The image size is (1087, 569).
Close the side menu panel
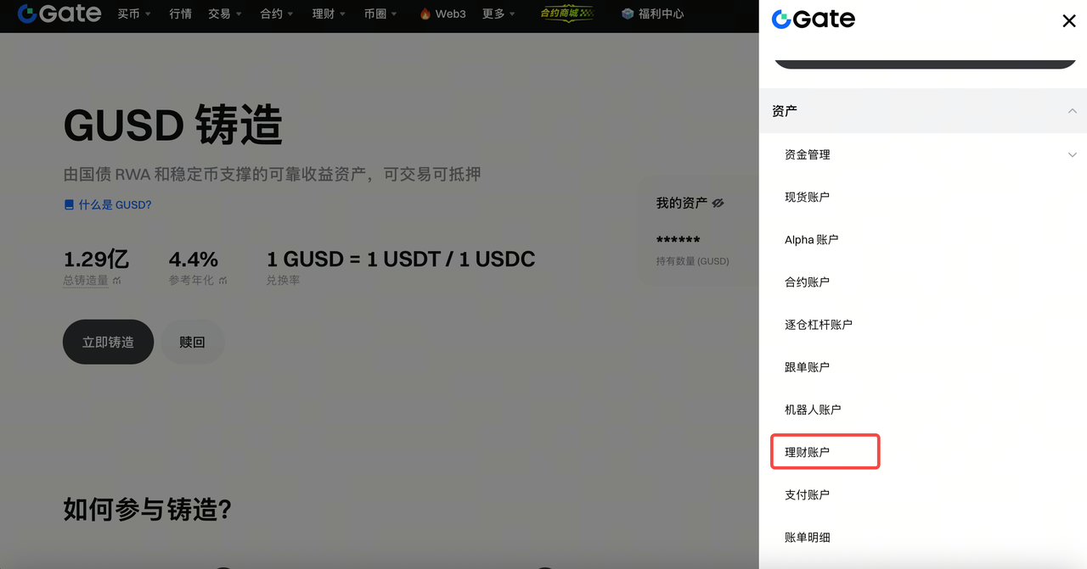point(1068,21)
